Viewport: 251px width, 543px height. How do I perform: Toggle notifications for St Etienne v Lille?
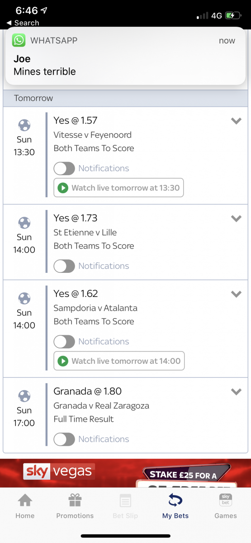tap(64, 266)
